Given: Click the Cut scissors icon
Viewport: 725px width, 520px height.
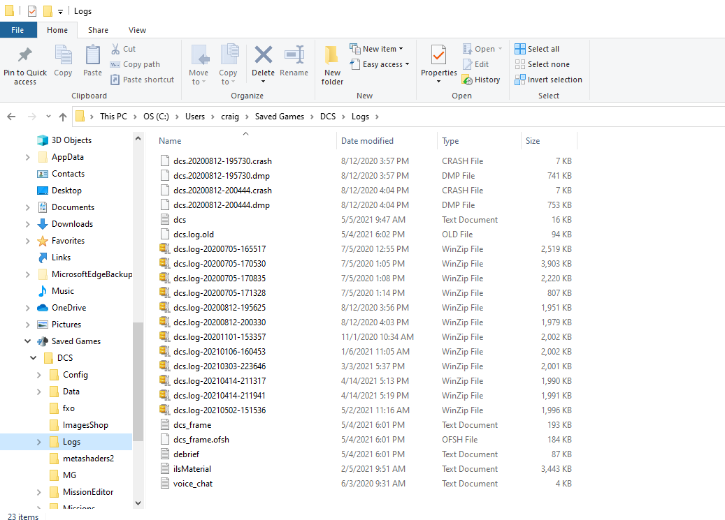Looking at the screenshot, I should (115, 48).
